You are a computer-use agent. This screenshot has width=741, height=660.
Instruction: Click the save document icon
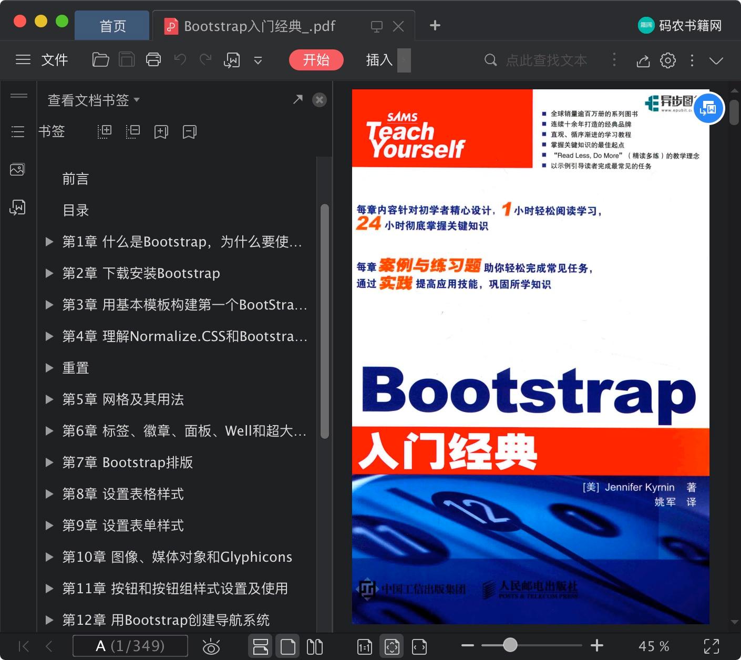[x=127, y=60]
